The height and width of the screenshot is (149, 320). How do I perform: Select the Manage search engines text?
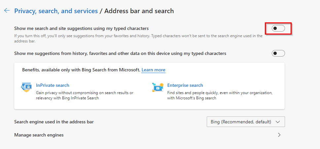[39, 135]
